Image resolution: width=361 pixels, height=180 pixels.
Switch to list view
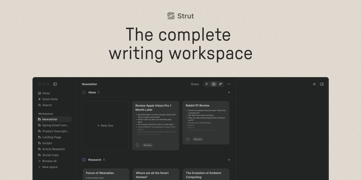207,84
